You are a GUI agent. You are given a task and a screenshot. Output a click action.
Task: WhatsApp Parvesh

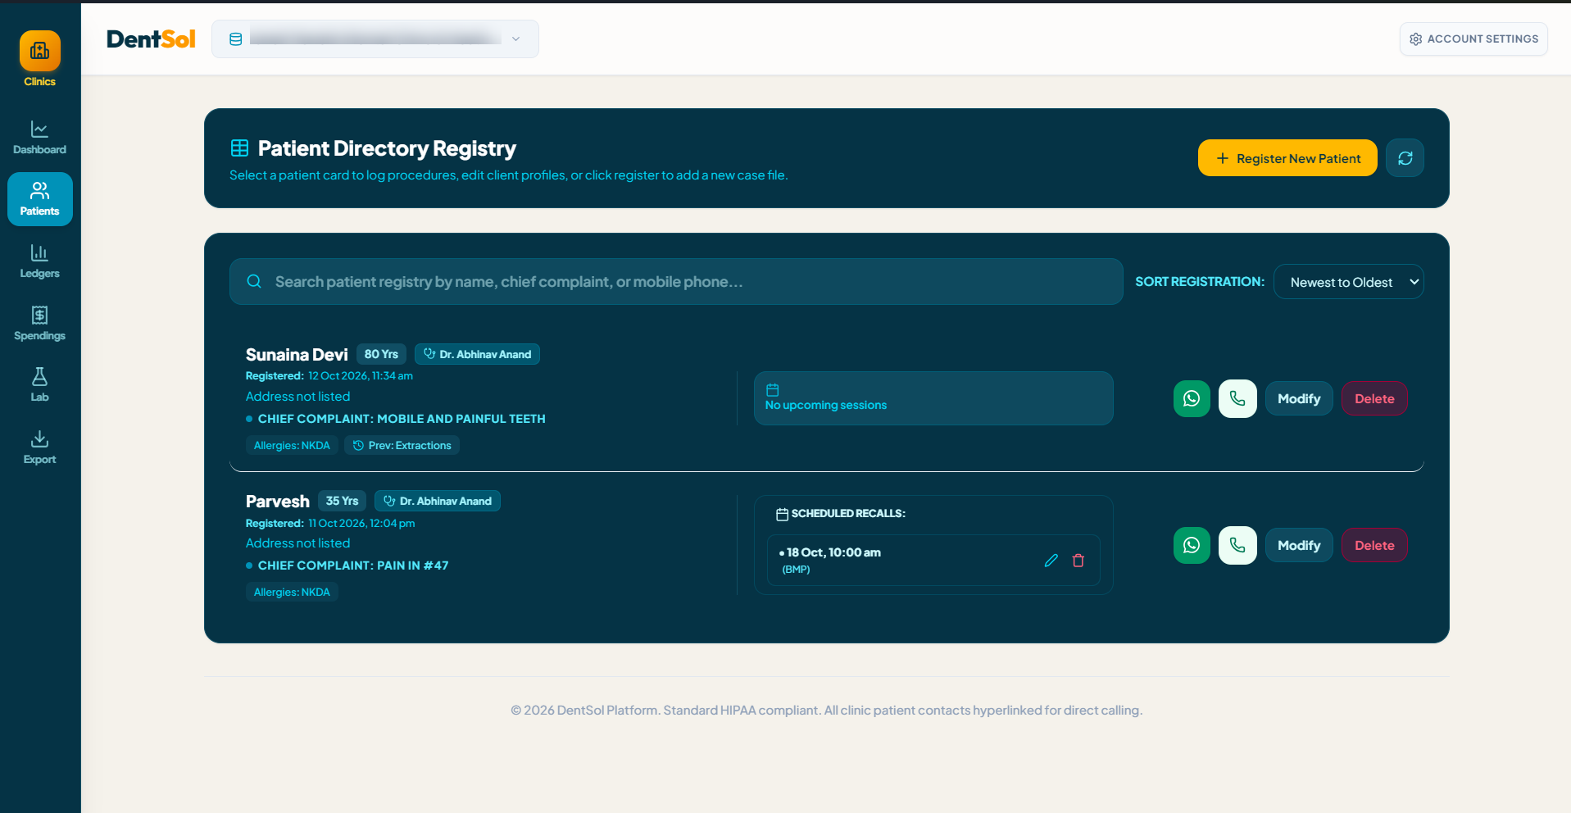1192,545
